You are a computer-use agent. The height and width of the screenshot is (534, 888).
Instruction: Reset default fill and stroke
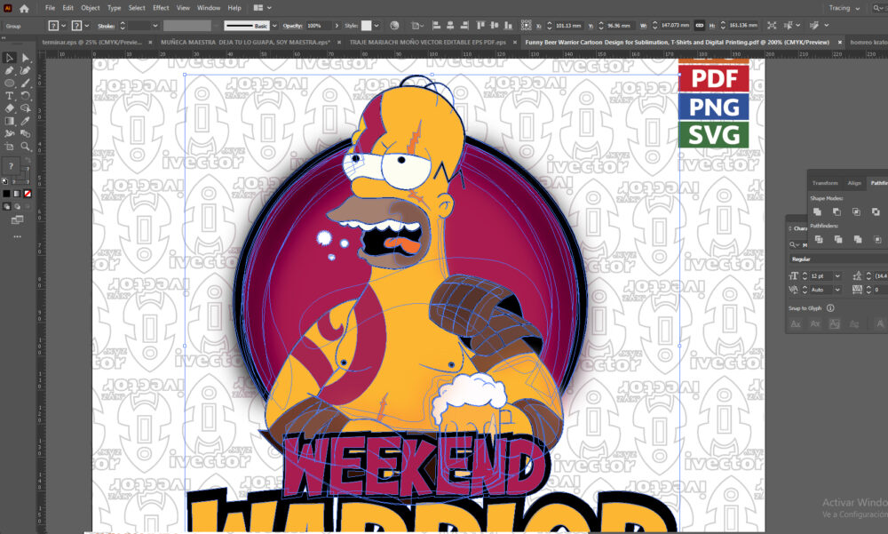coord(5,182)
